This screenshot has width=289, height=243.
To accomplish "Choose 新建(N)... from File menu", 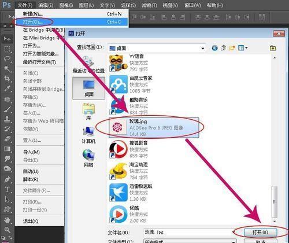I will coord(72,14).
